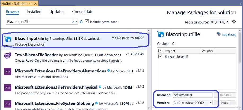This screenshot has width=243, height=110.
Task: Toggle select-all projects checkbox in header
Action: 160,51
